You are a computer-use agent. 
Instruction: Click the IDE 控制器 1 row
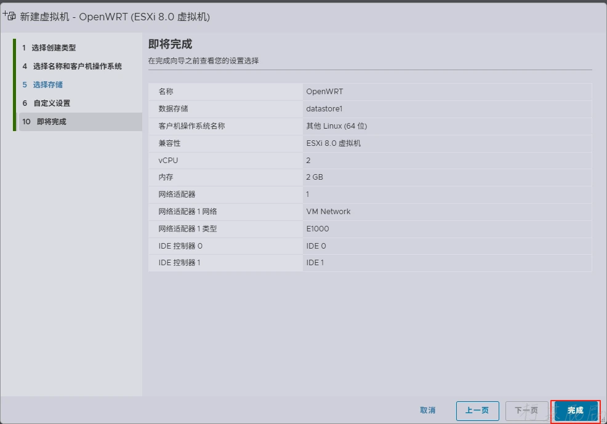pos(369,263)
